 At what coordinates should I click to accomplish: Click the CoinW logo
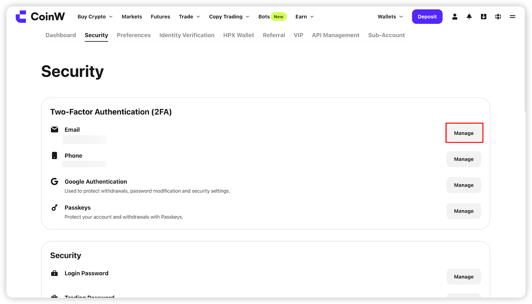pyautogui.click(x=40, y=17)
